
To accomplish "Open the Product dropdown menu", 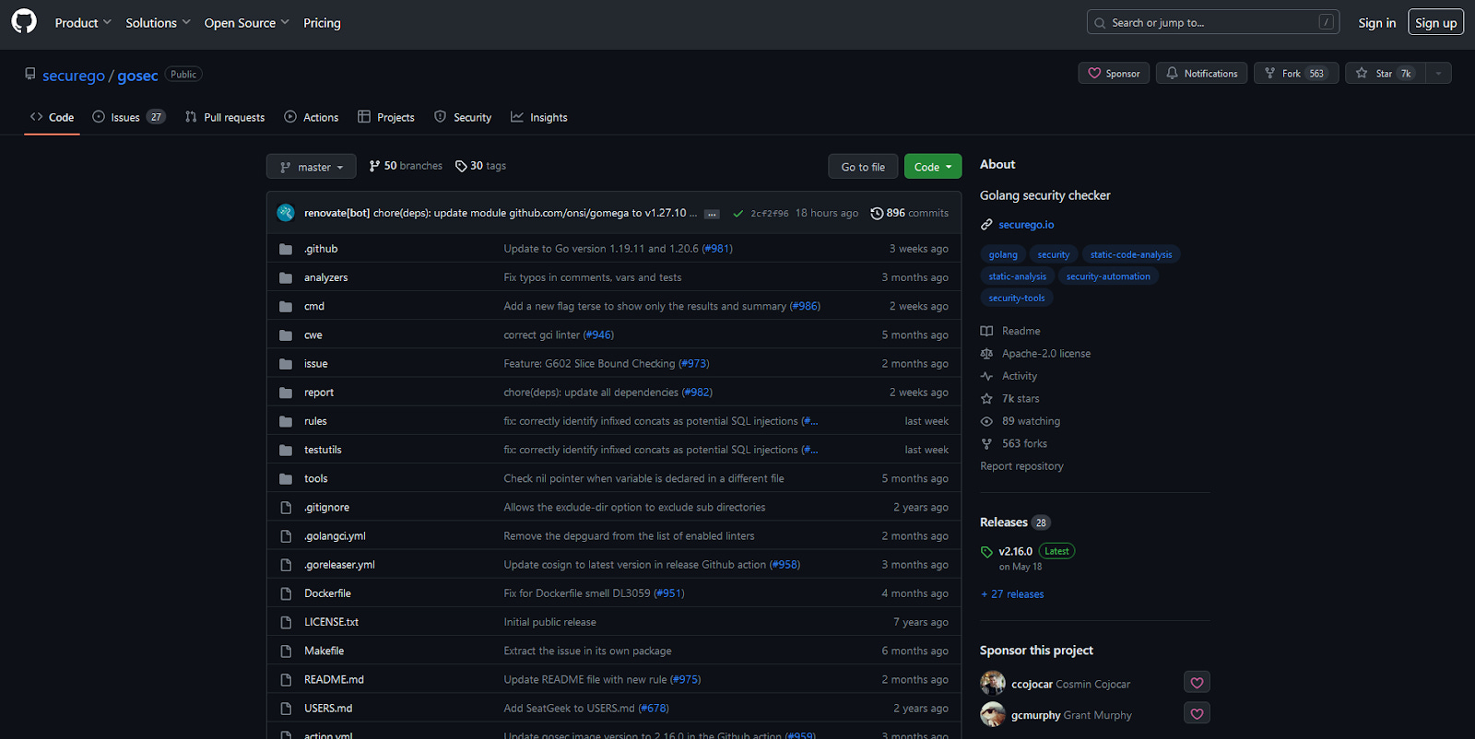I will pos(83,23).
